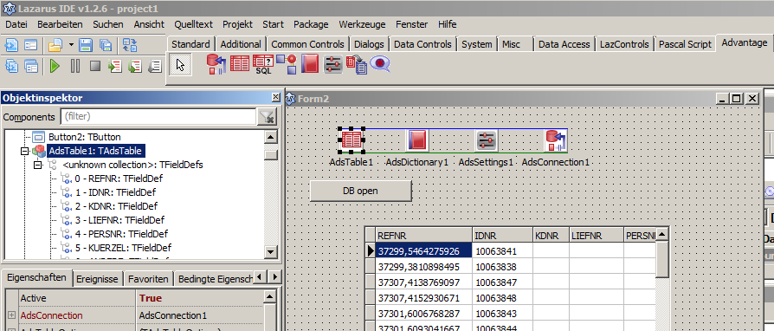The width and height of the screenshot is (774, 331).
Task: Collapse the unknown collection TFieldDefs node
Action: [x=37, y=165]
